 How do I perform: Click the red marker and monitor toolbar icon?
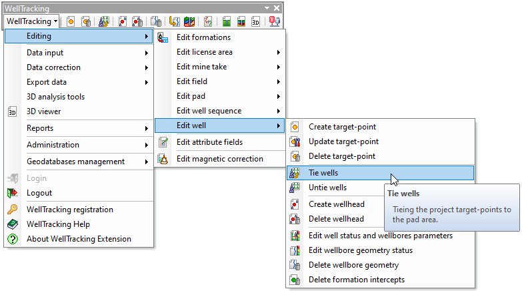(x=274, y=21)
